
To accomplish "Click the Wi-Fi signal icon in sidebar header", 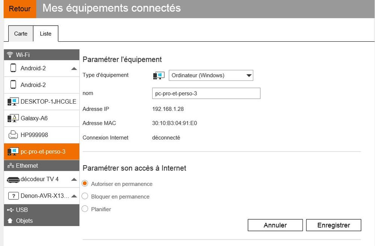I will (x=10, y=55).
